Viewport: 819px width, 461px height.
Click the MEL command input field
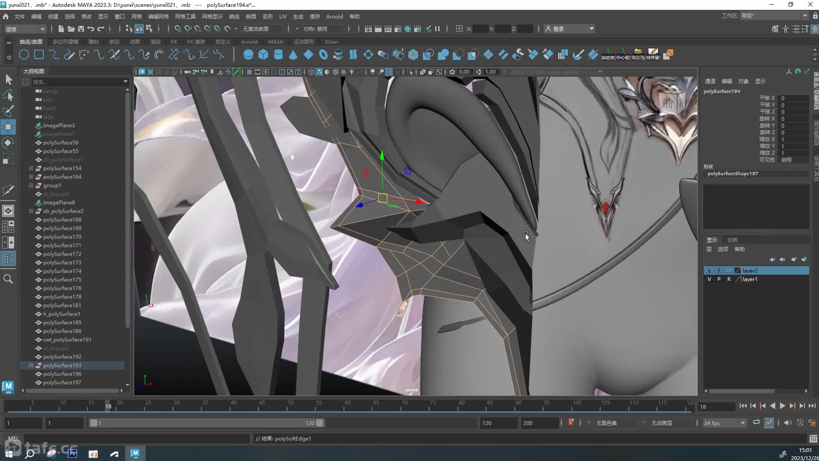click(x=136, y=438)
